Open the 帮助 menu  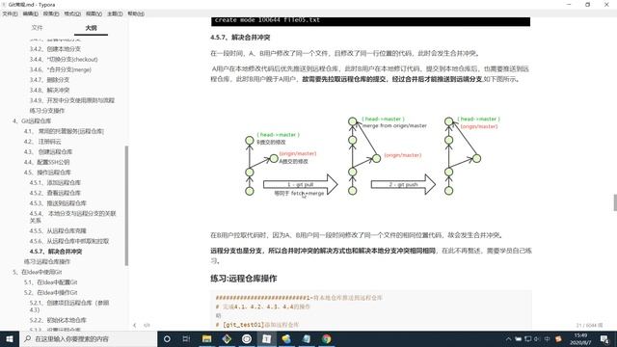click(x=136, y=13)
